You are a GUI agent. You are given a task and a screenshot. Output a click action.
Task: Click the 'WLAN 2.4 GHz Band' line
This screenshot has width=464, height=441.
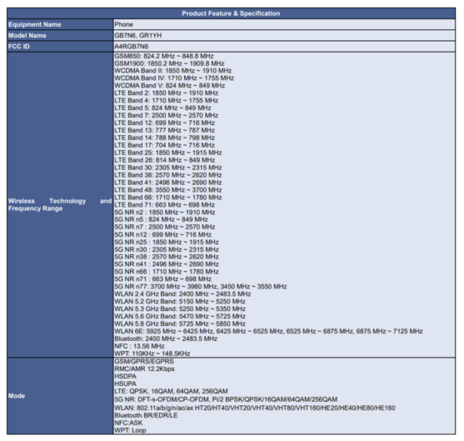click(183, 294)
